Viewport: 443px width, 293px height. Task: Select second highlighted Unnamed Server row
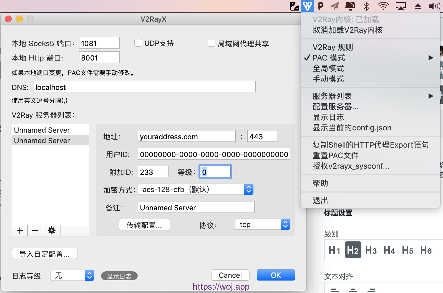pos(51,140)
